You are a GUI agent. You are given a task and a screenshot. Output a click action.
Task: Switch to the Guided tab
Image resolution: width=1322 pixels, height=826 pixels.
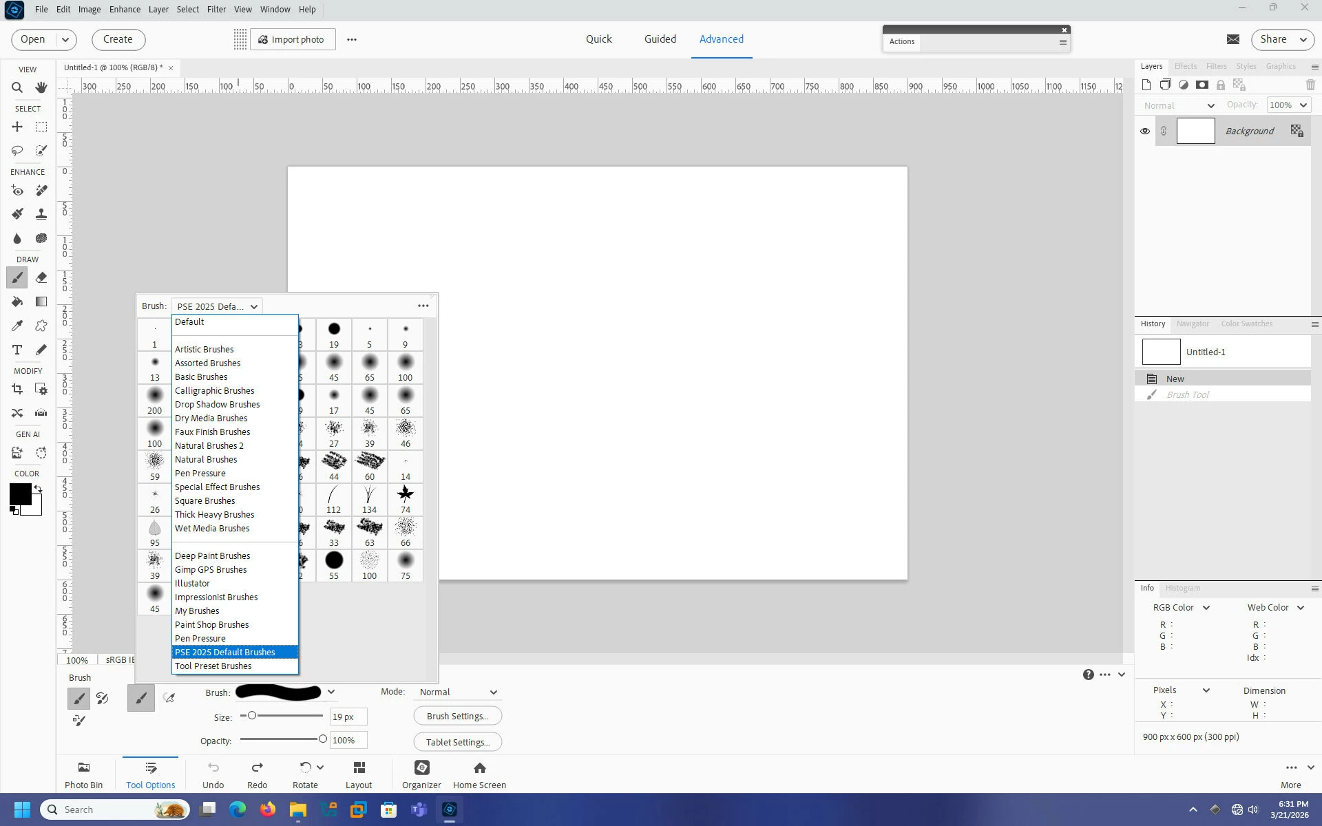[660, 39]
